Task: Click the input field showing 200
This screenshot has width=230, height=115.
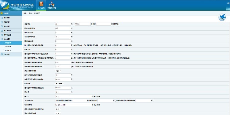Action: (63, 28)
